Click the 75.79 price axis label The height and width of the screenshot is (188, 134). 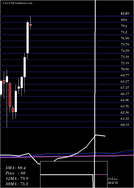click(x=125, y=45)
